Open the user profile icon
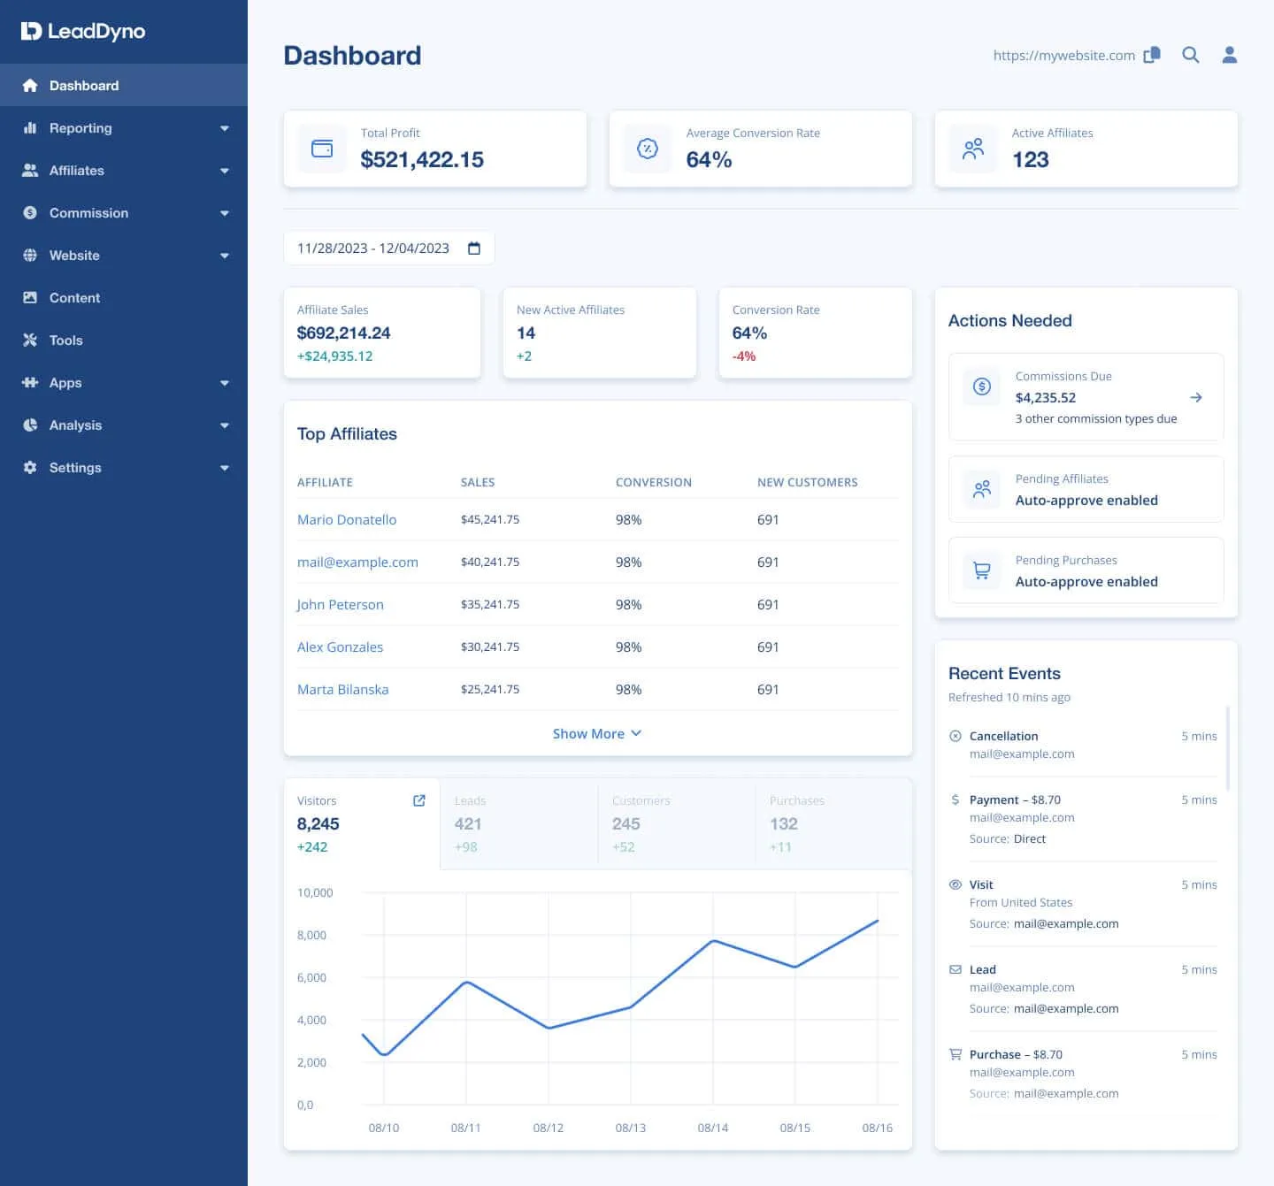This screenshot has height=1186, width=1274. [x=1230, y=55]
